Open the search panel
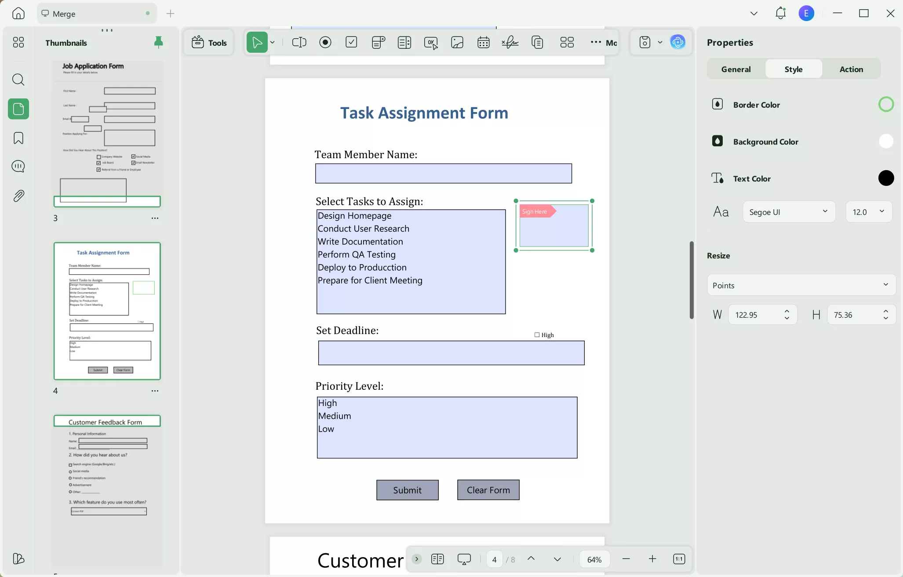Viewport: 903px width, 577px height. [x=18, y=80]
